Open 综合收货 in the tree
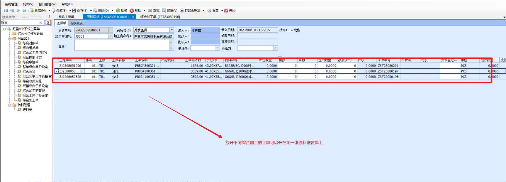This screenshot has width=506, height=182. coord(29,72)
